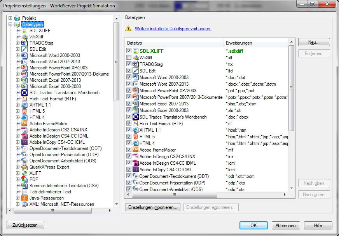Image resolution: width=339 pixels, height=236 pixels.
Task: Expand OpenDocument-Arbeitsblatt (ODS) tree node
Action: point(18,161)
